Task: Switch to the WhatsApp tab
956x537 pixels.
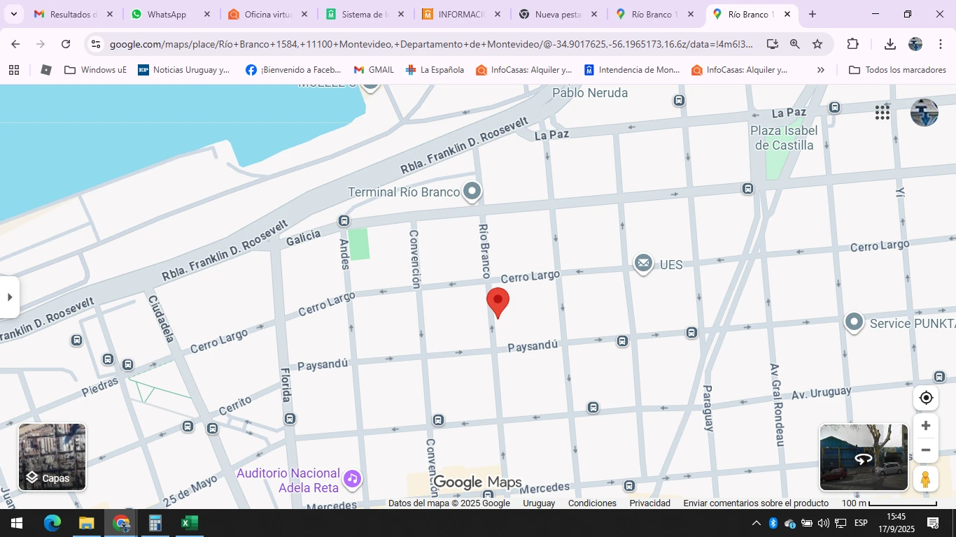Action: (167, 14)
